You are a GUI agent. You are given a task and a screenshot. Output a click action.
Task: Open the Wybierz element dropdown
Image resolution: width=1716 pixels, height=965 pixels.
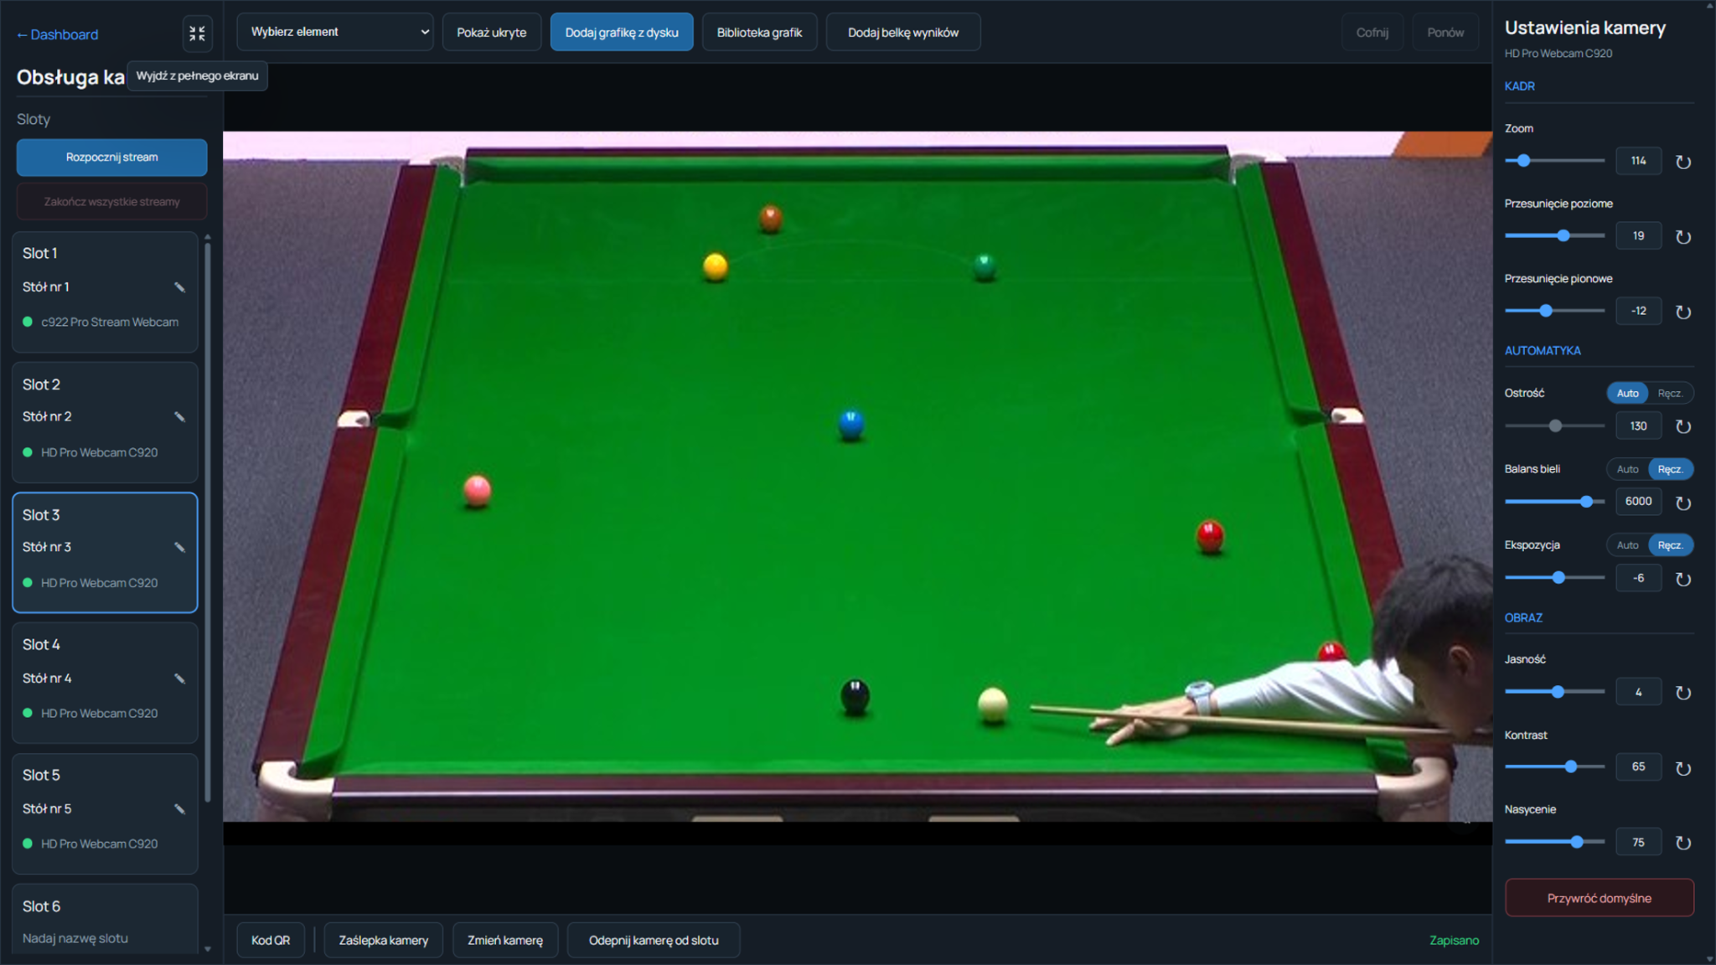(x=335, y=32)
